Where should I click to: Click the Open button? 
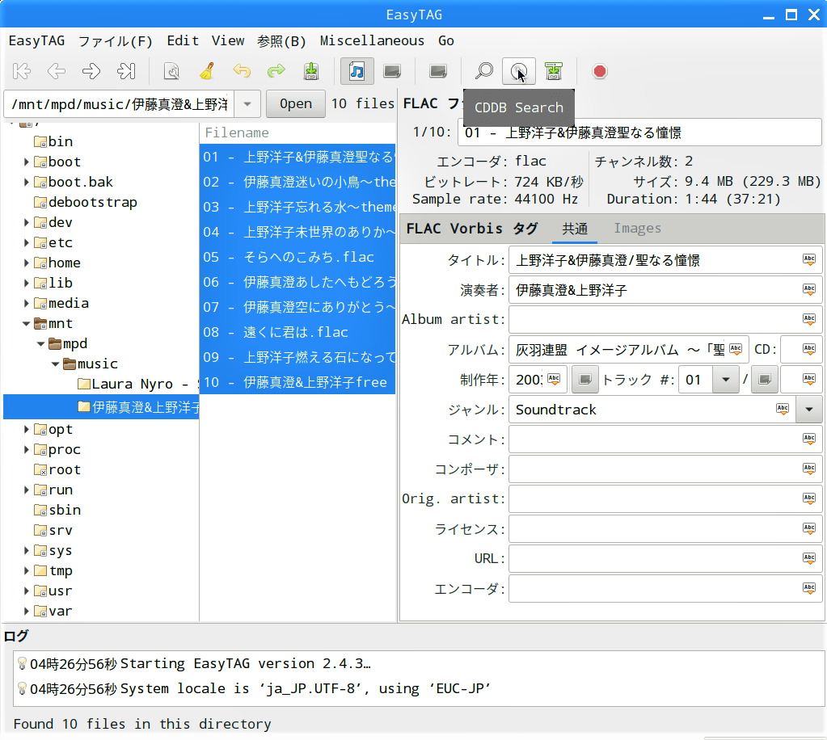(295, 104)
